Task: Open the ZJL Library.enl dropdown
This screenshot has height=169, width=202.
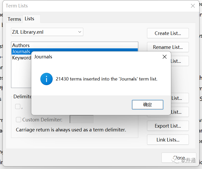Action: (47, 32)
